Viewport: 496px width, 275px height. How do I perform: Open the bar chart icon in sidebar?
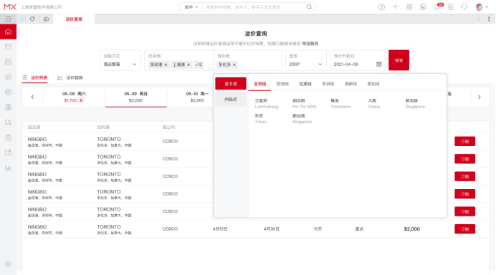click(8, 168)
